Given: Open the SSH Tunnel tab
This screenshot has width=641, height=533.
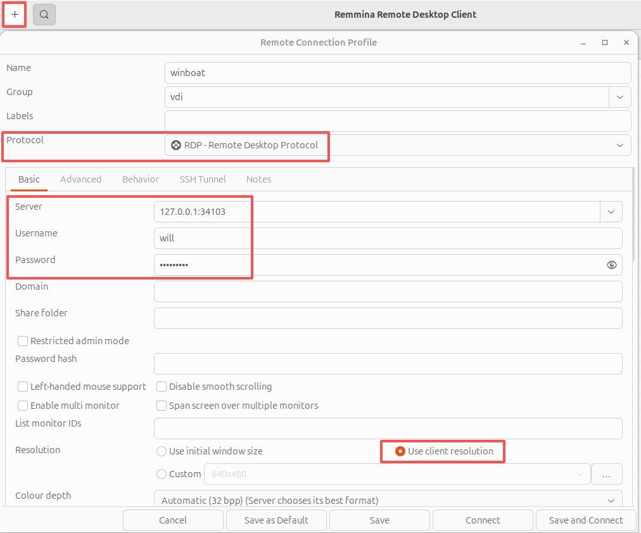Looking at the screenshot, I should point(203,179).
